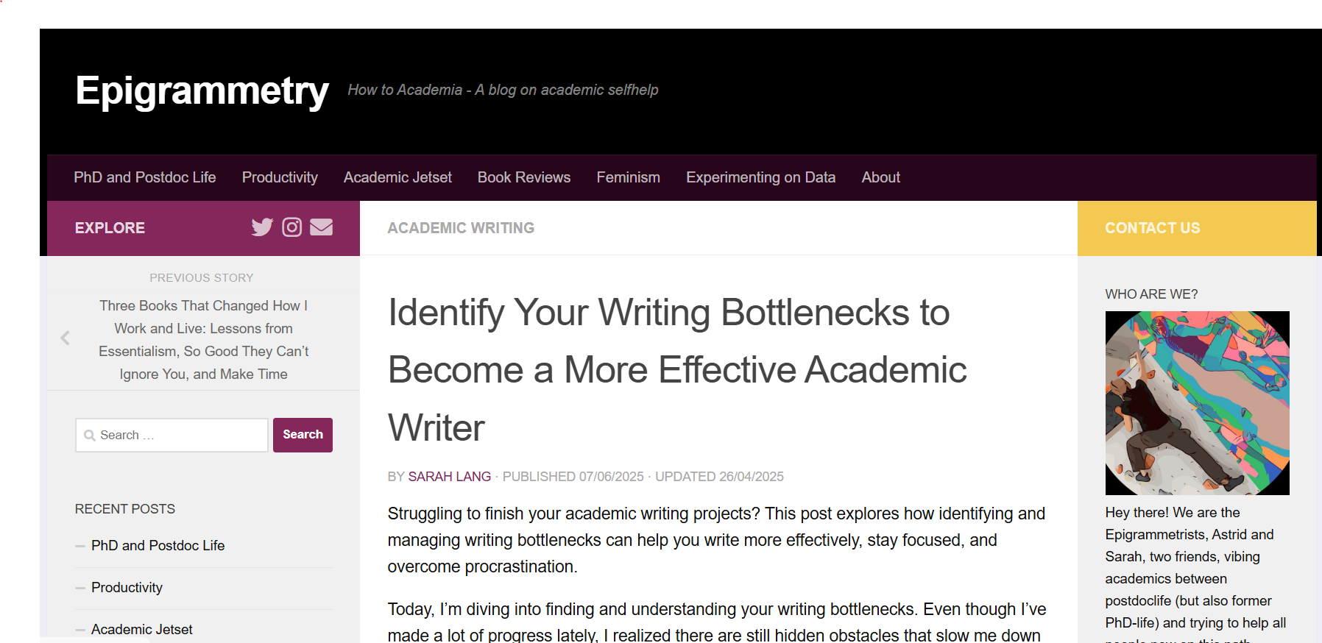Open Academic Jetset in recent posts list

[141, 629]
